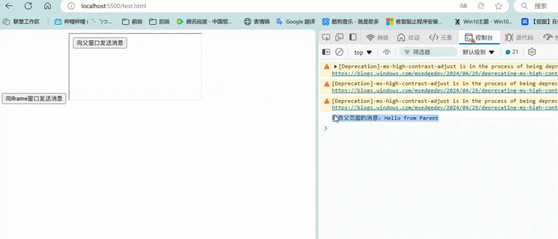Open the 表情锅 bookmark
Viewport: 558px width, 239px height.
pos(257,21)
